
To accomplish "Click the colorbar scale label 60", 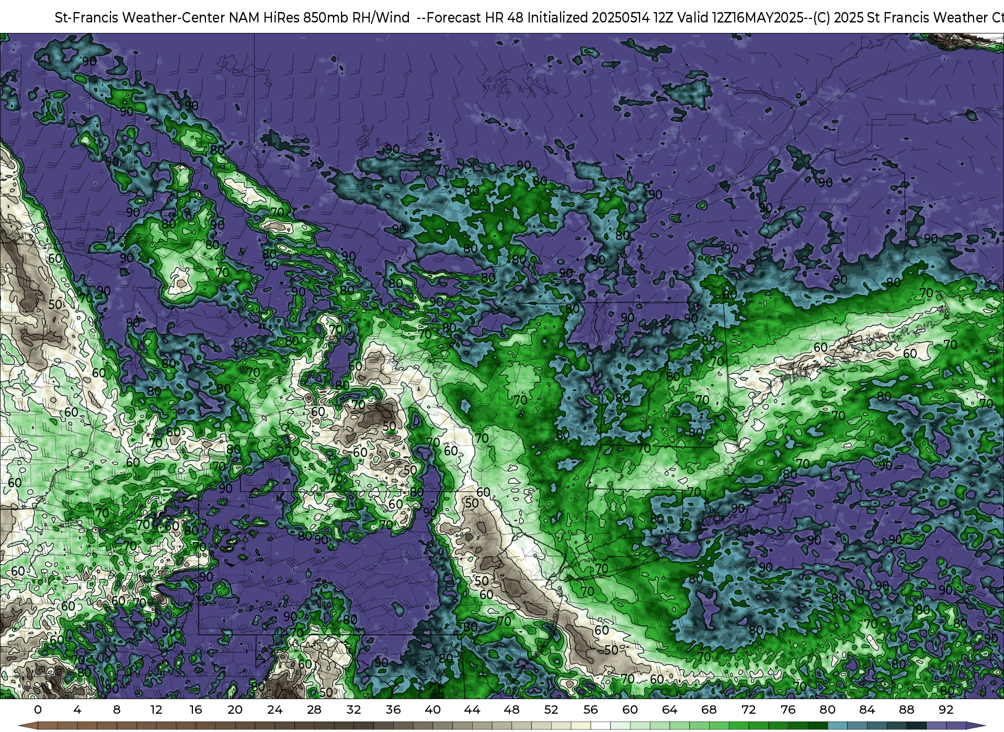I will [630, 710].
